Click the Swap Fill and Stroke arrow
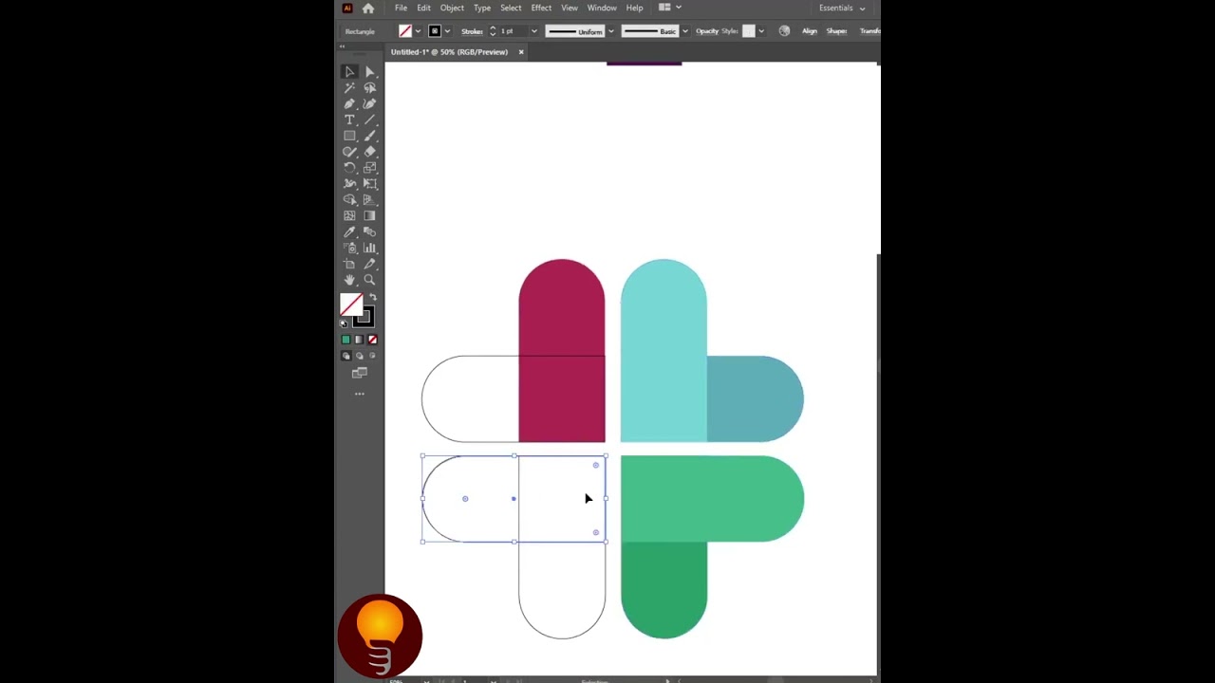 (372, 297)
